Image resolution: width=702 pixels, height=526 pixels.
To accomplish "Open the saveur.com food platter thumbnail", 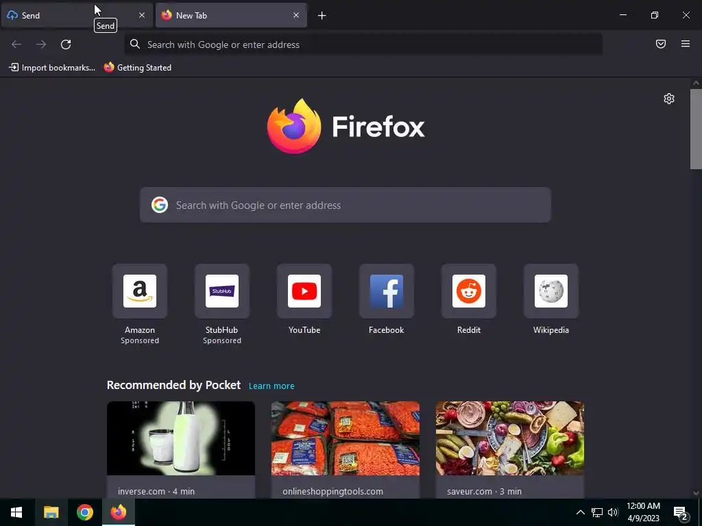I will pyautogui.click(x=510, y=438).
